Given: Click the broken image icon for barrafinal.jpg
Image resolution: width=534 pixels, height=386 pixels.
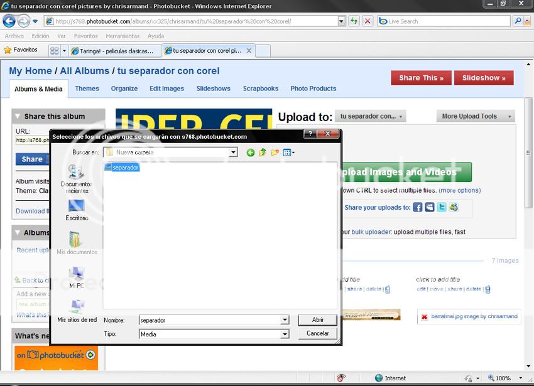Looking at the screenshot, I should pyautogui.click(x=424, y=317).
